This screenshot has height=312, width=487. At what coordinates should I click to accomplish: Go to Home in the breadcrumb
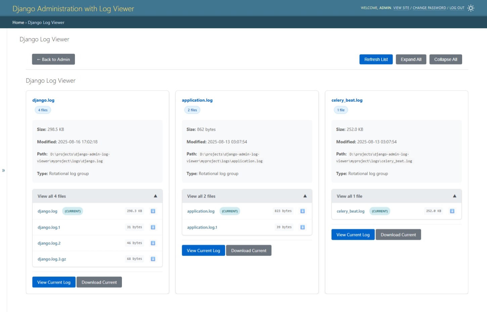(x=18, y=22)
